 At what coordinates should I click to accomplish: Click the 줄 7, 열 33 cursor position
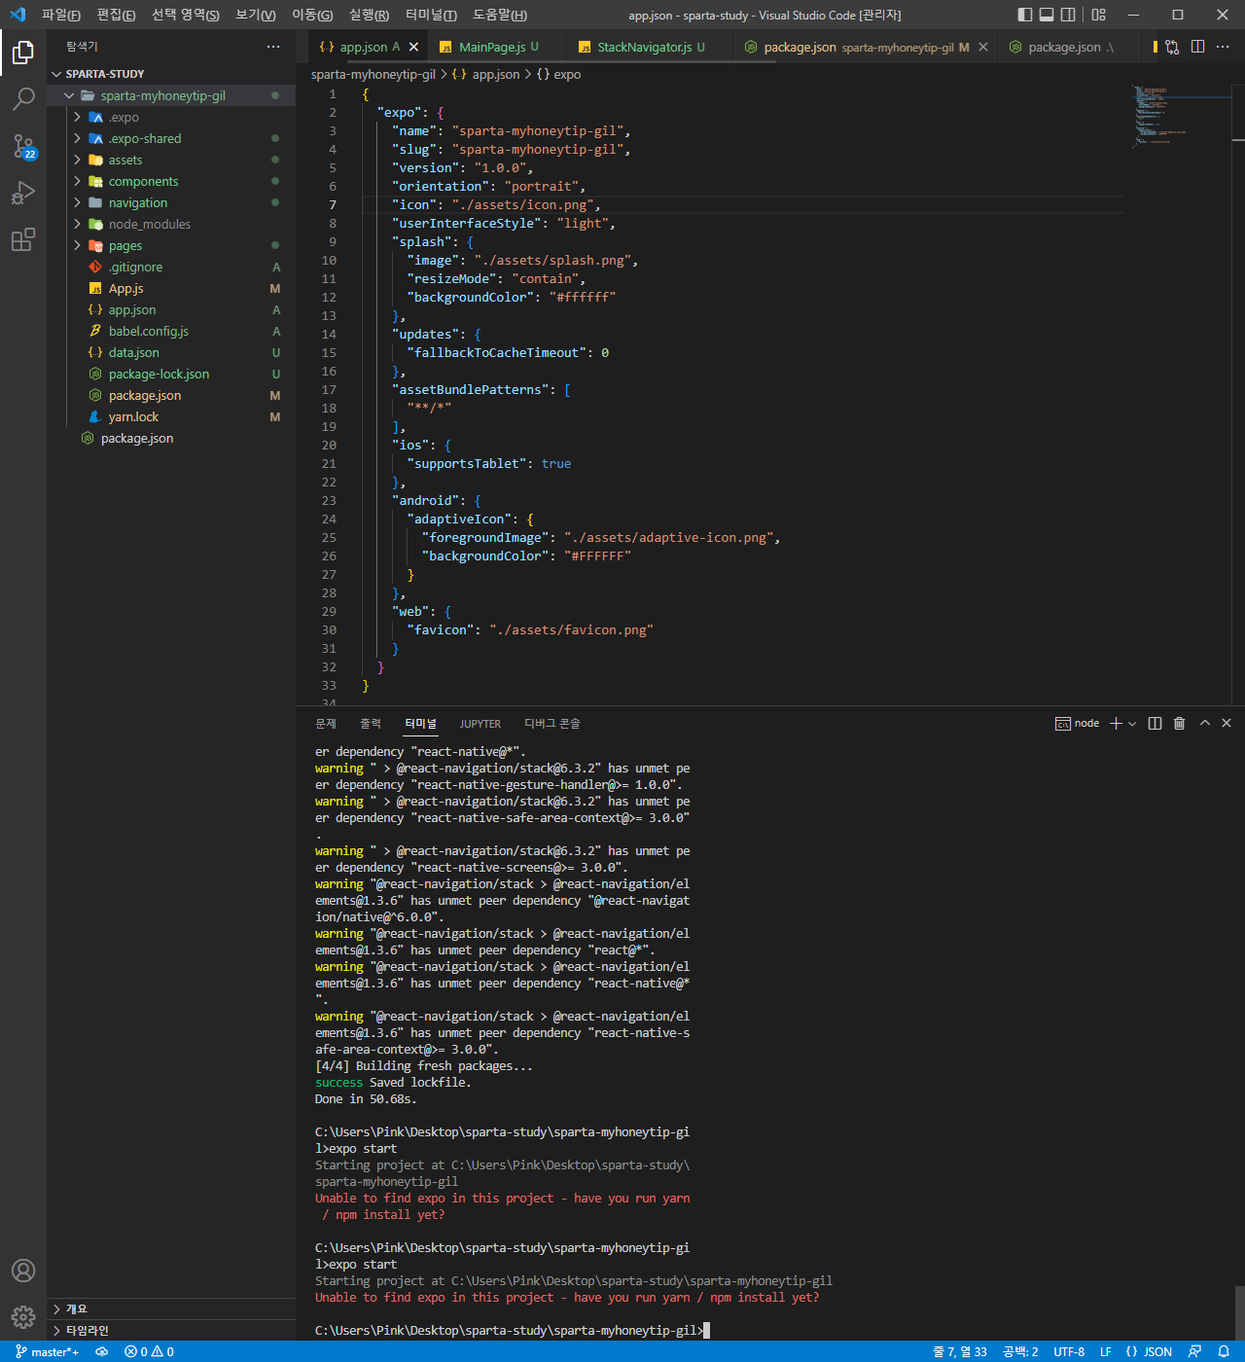[x=960, y=1351]
